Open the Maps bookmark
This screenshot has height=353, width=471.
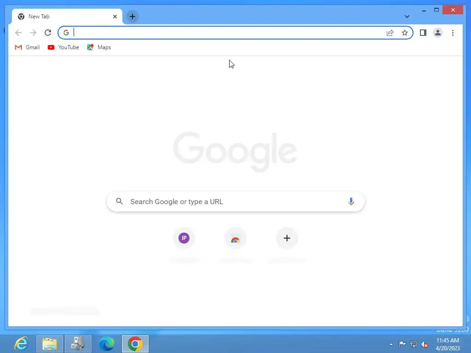click(x=99, y=47)
